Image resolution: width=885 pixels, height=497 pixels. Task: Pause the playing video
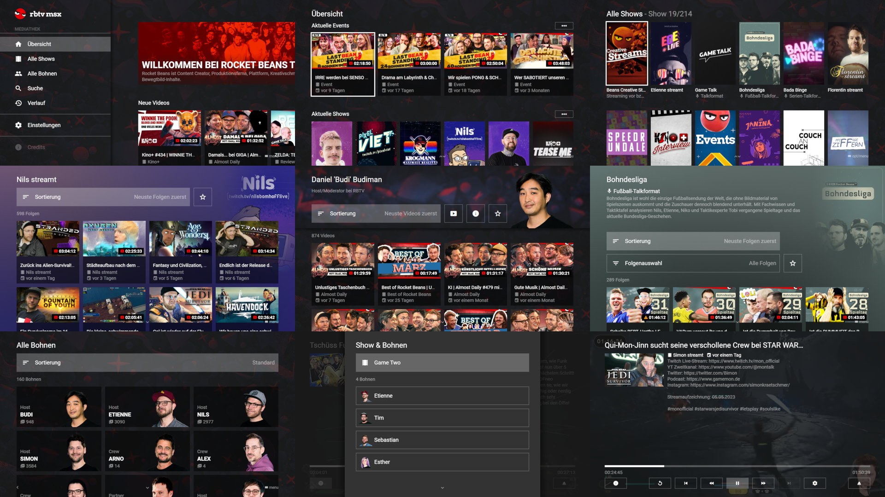coord(737,483)
